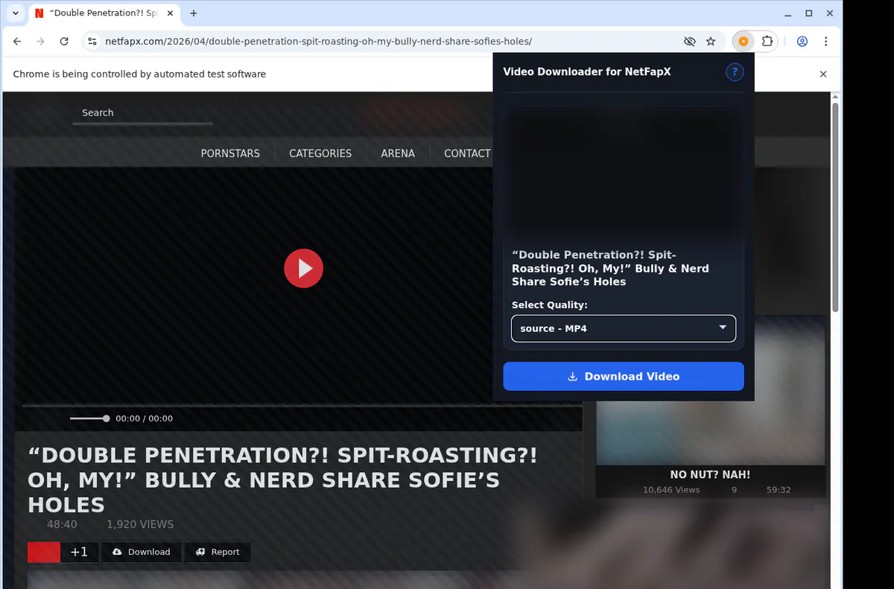This screenshot has height=589, width=894.
Task: Click the Download Video button
Action: 624,376
